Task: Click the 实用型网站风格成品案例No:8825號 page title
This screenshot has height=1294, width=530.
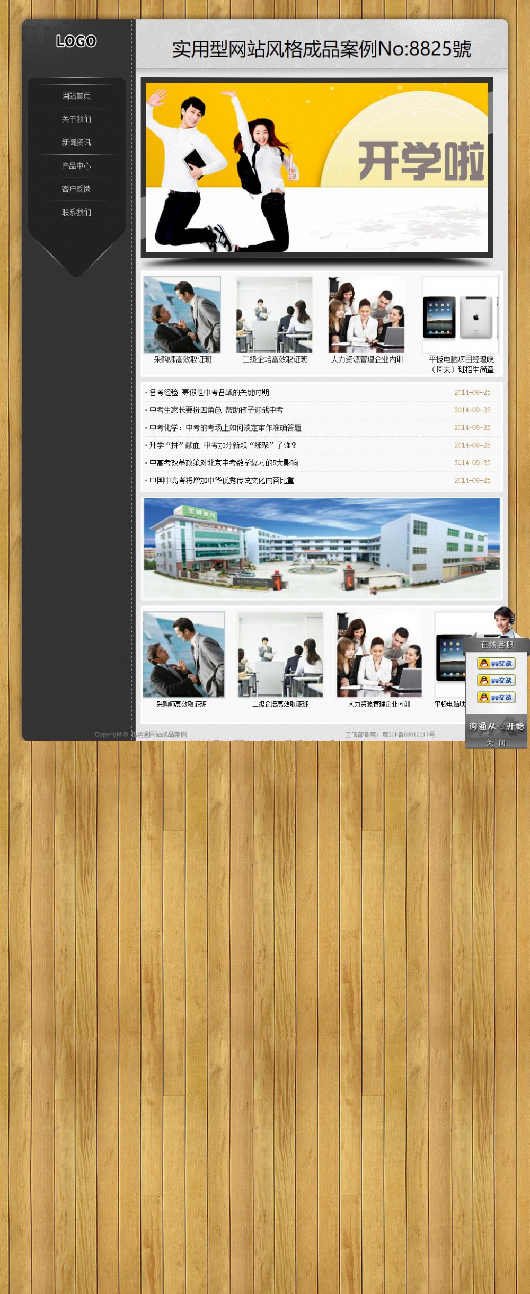Action: 321,49
